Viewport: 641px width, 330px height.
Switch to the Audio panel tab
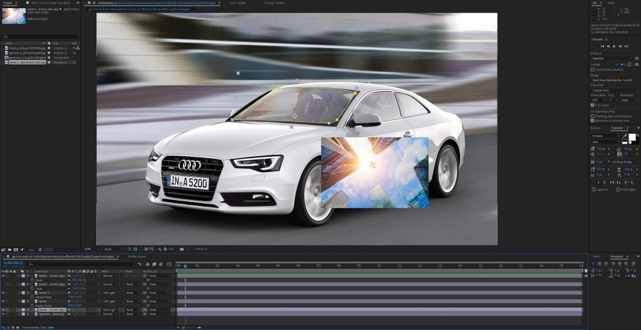pyautogui.click(x=611, y=3)
